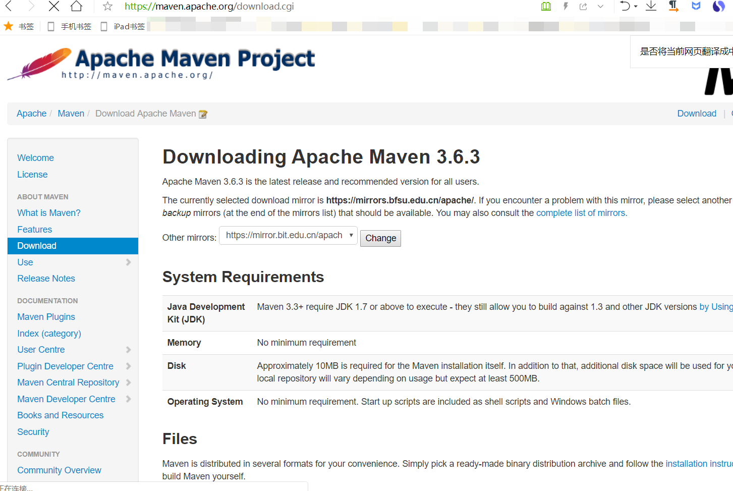Expand the Use submenu chevron

click(128, 262)
